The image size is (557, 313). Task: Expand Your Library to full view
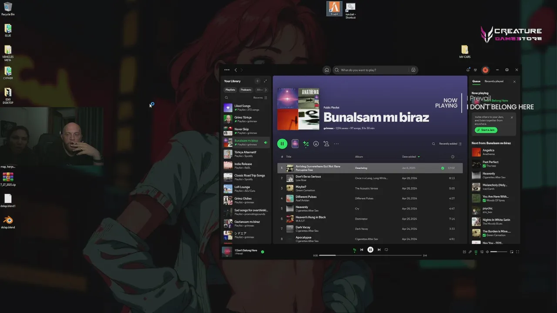(265, 81)
